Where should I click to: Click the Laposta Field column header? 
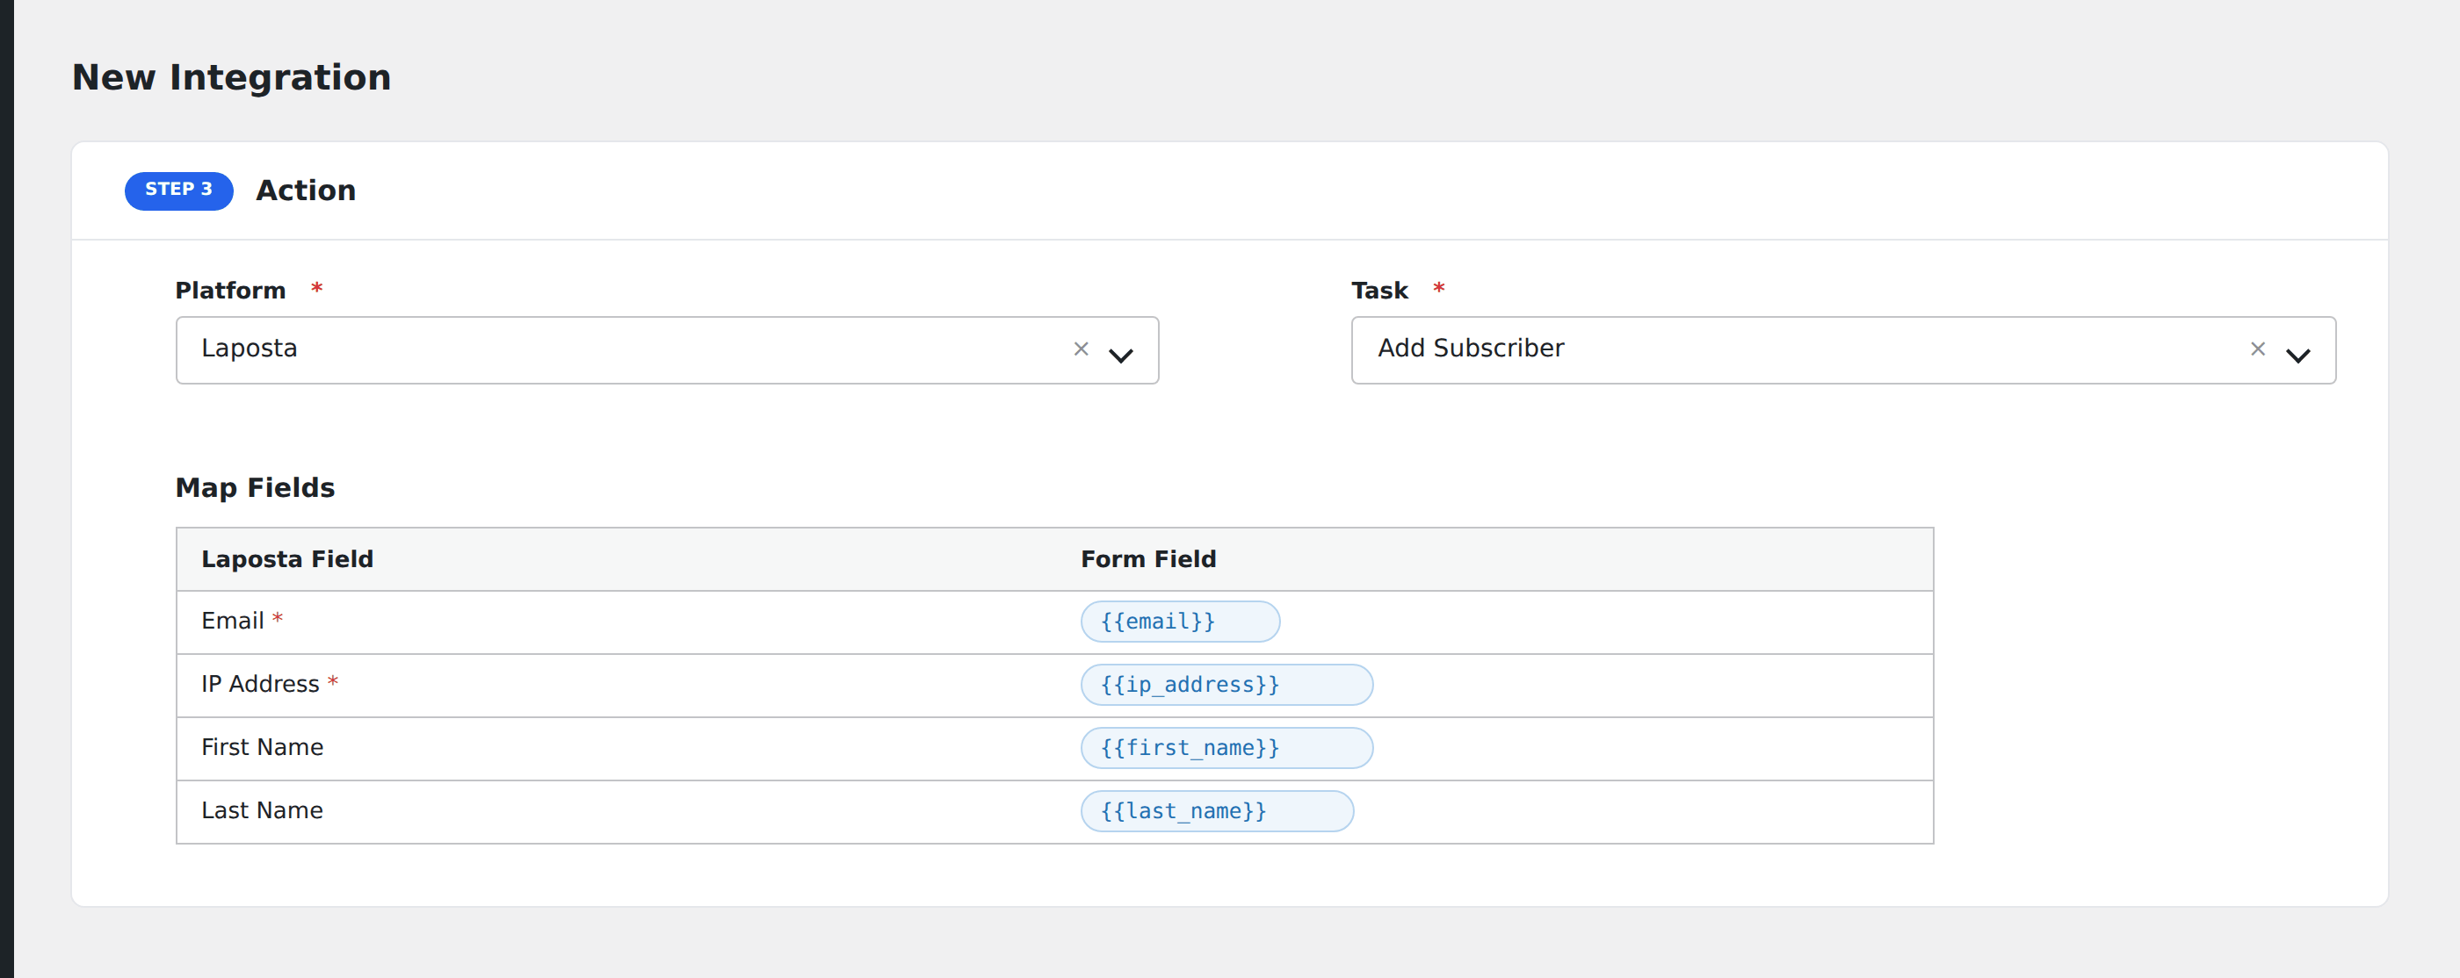point(287,559)
